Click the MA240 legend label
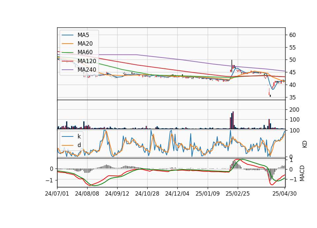 click(x=87, y=70)
